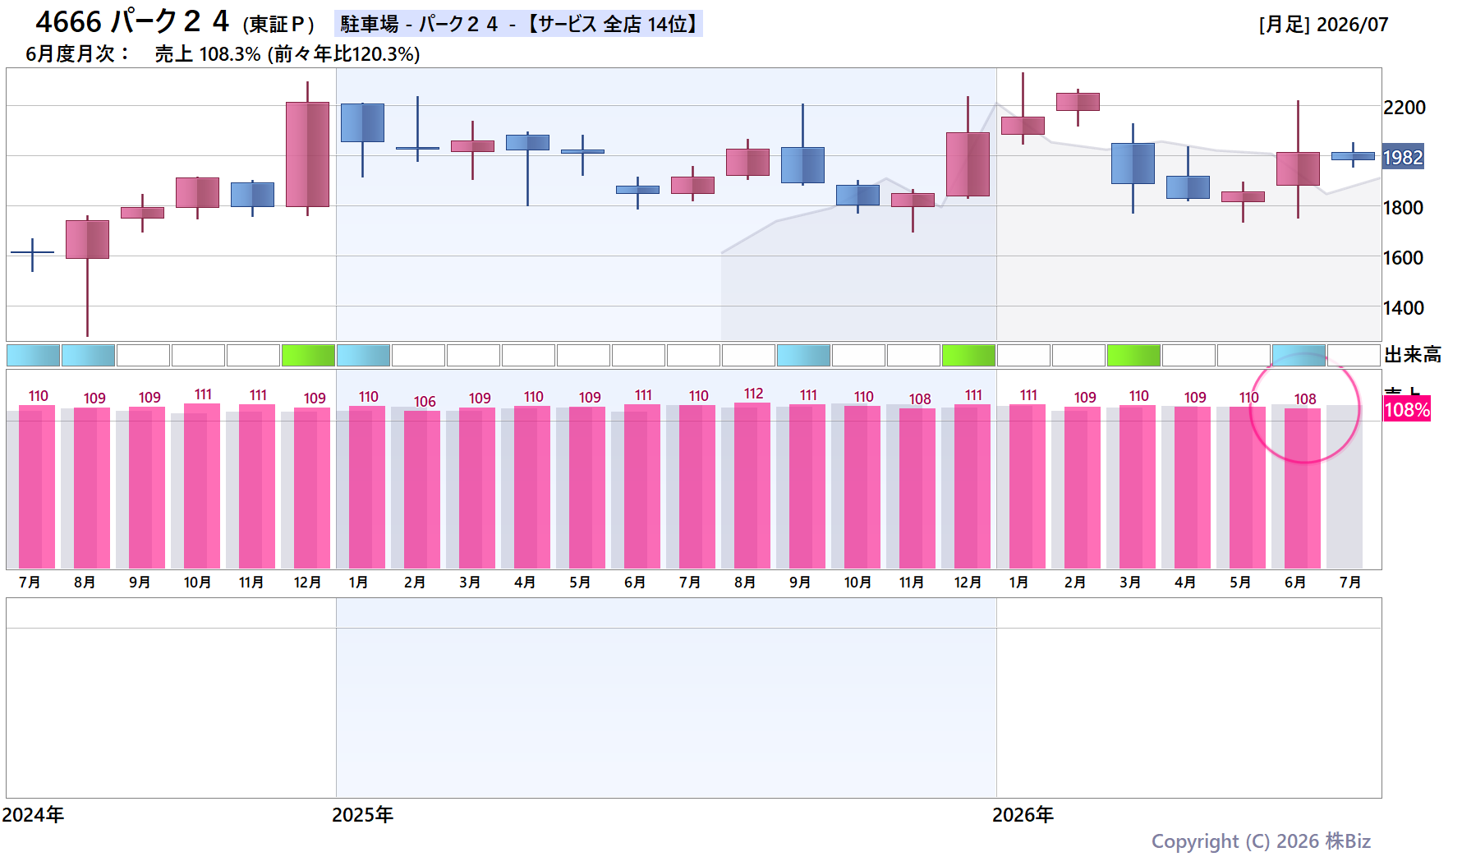This screenshot has width=1462, height=866.
Task: Click the green volume box for March 2026
Action: 1133,356
